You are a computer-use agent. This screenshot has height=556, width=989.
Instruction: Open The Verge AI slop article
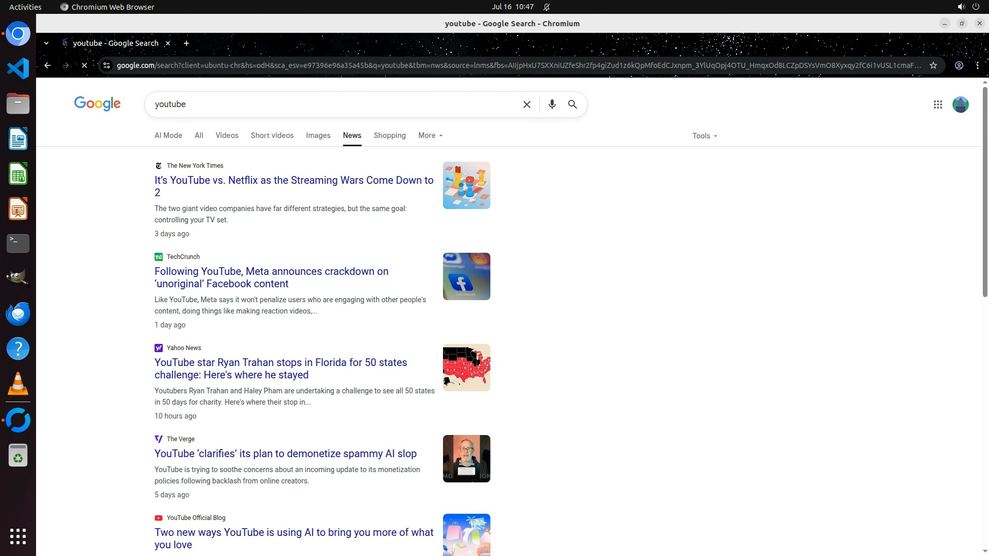[x=285, y=454]
